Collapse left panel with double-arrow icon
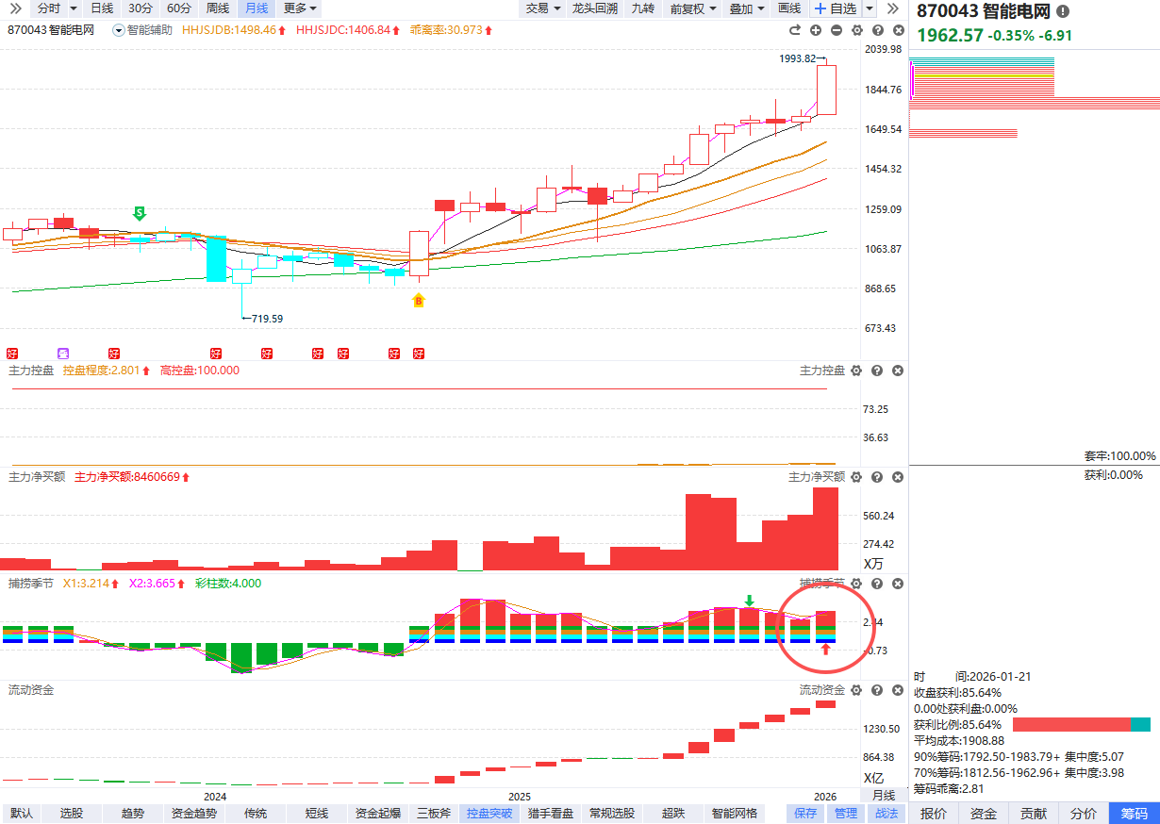Viewport: 1160px width, 824px height. coord(15,8)
